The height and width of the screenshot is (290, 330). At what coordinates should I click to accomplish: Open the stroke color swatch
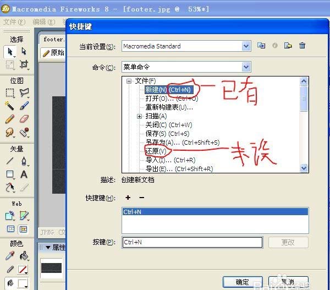tap(23, 270)
